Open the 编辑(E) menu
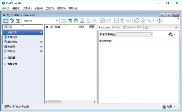This screenshot has width=182, height=112. 16,8
